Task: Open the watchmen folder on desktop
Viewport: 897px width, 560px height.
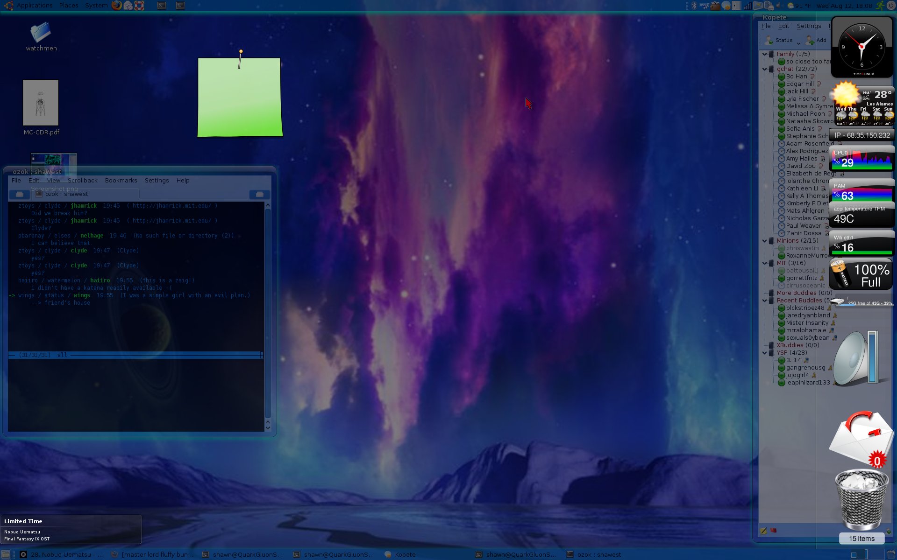Action: pyautogui.click(x=41, y=33)
